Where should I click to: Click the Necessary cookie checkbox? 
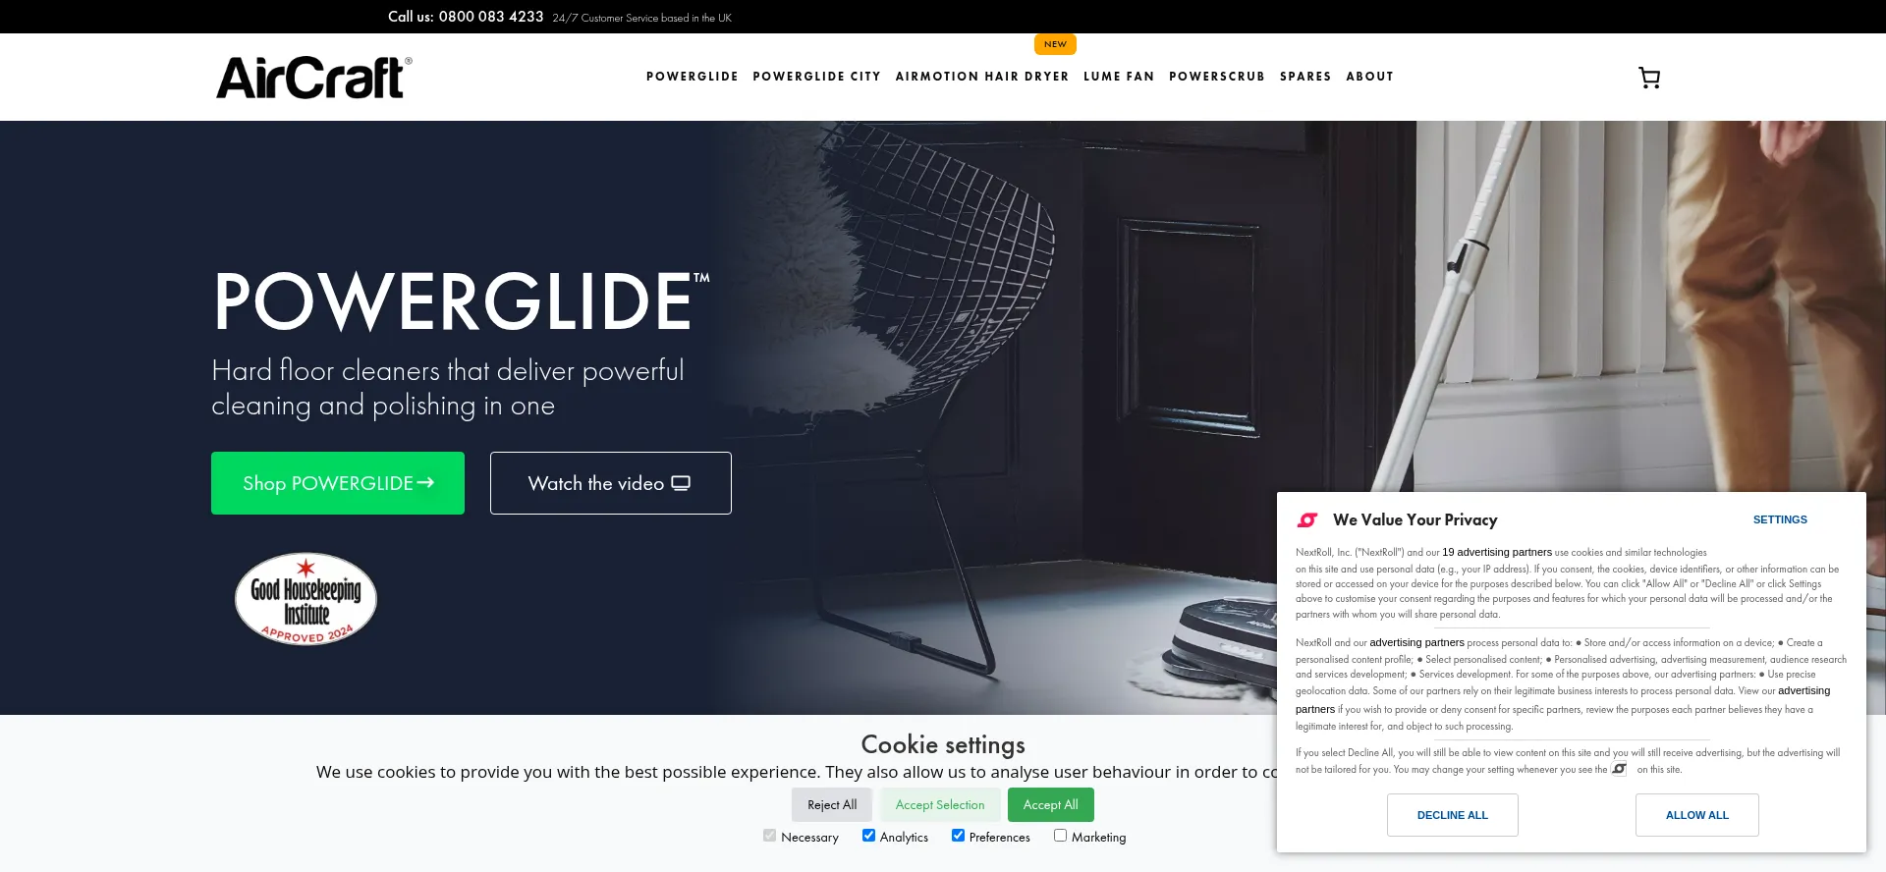[x=769, y=836]
